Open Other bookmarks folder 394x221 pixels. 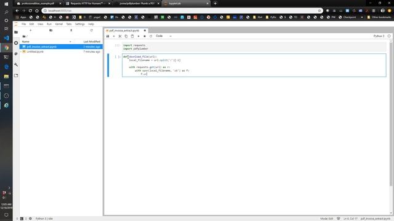pyautogui.click(x=379, y=17)
